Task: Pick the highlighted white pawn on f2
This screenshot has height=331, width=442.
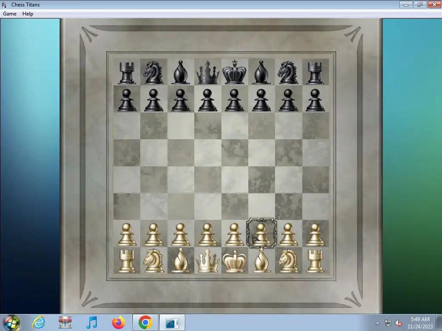Action: point(261,234)
